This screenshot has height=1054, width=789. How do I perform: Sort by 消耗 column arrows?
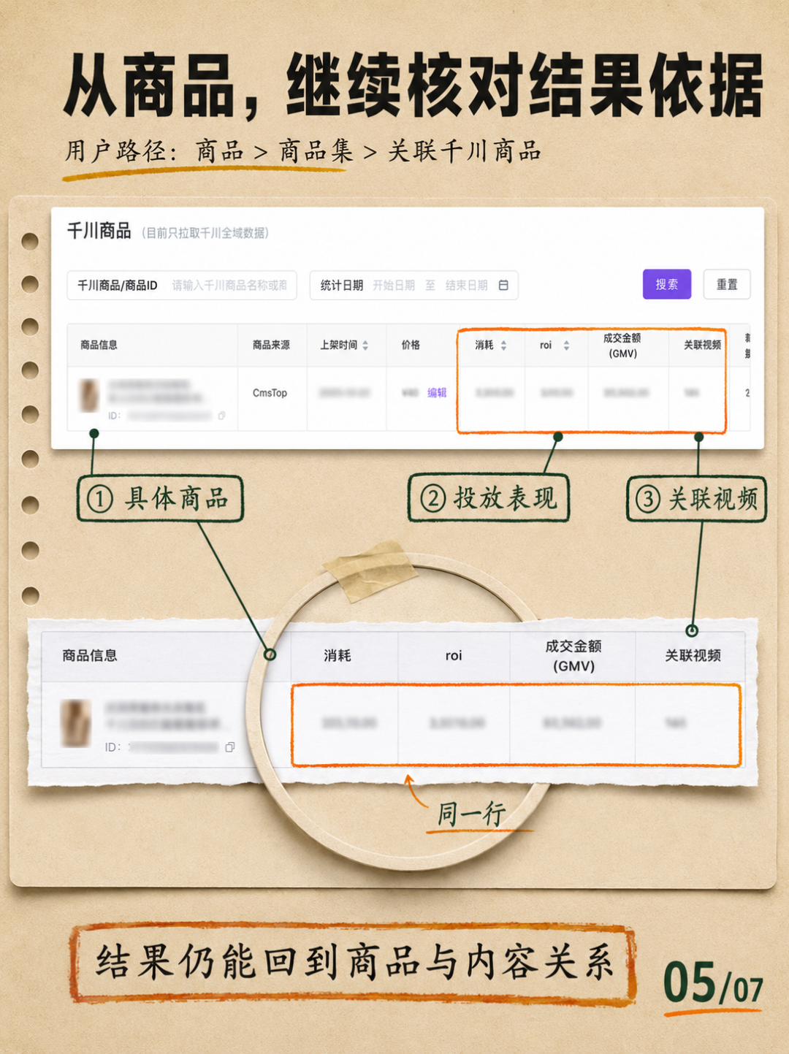503,345
